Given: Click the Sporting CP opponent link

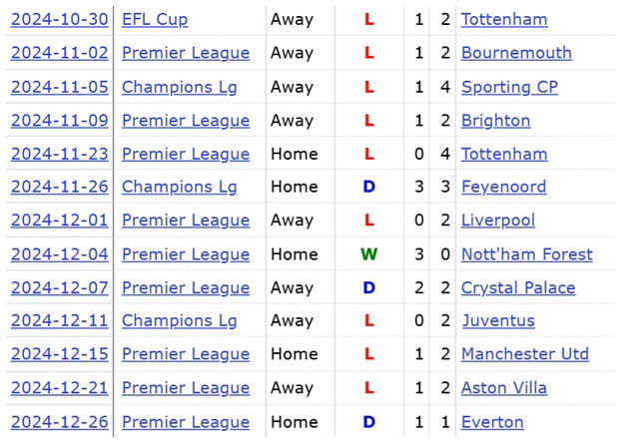Looking at the screenshot, I should [x=509, y=87].
